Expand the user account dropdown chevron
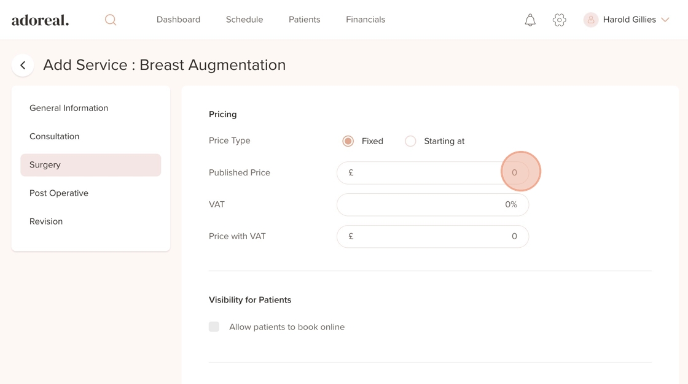The height and width of the screenshot is (384, 688). click(x=665, y=20)
